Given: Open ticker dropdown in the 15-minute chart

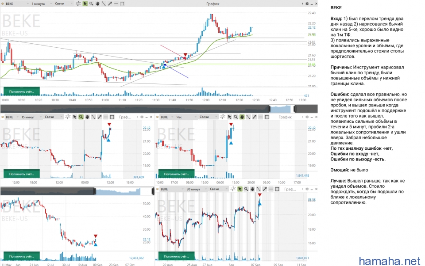Looking at the screenshot, I should point(18,117).
